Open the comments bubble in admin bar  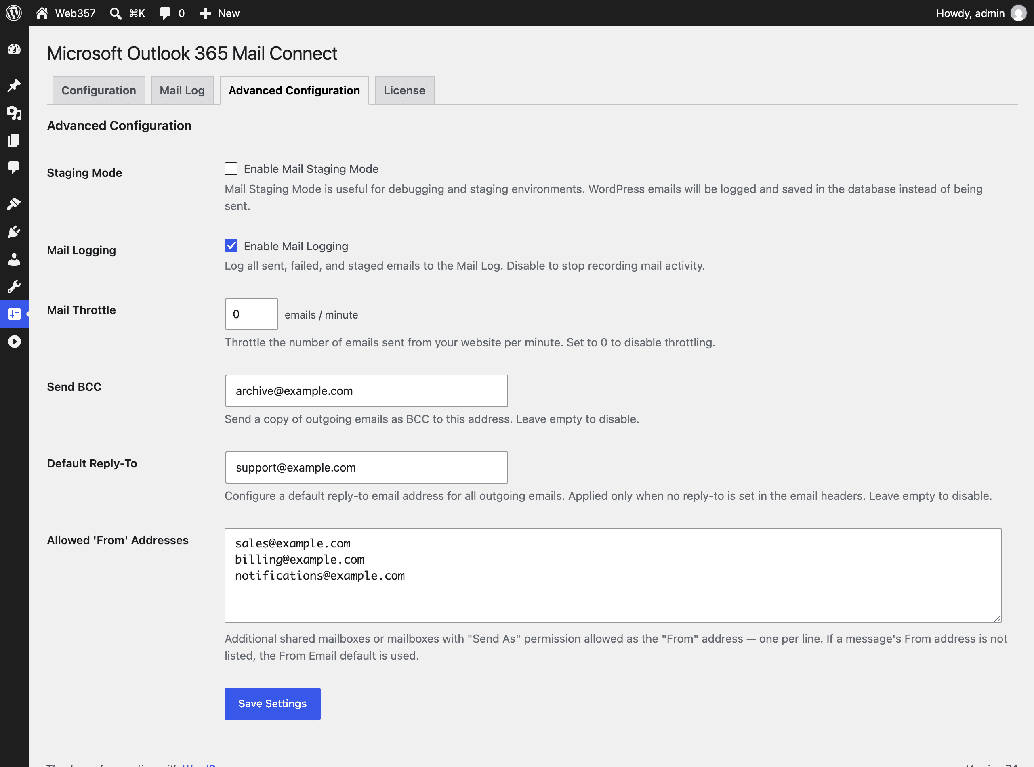point(172,13)
